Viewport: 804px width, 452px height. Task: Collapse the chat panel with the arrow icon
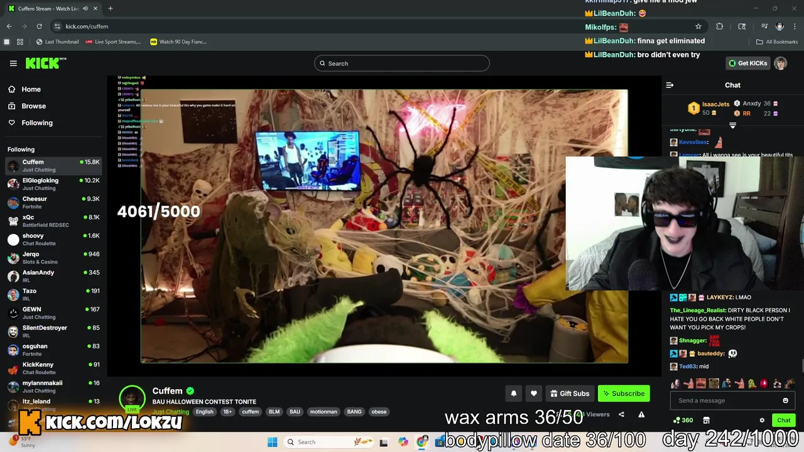click(670, 85)
